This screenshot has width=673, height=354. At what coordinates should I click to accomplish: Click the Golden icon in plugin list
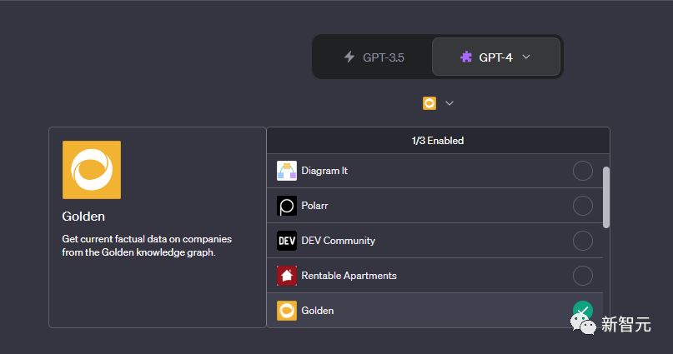[x=287, y=311]
